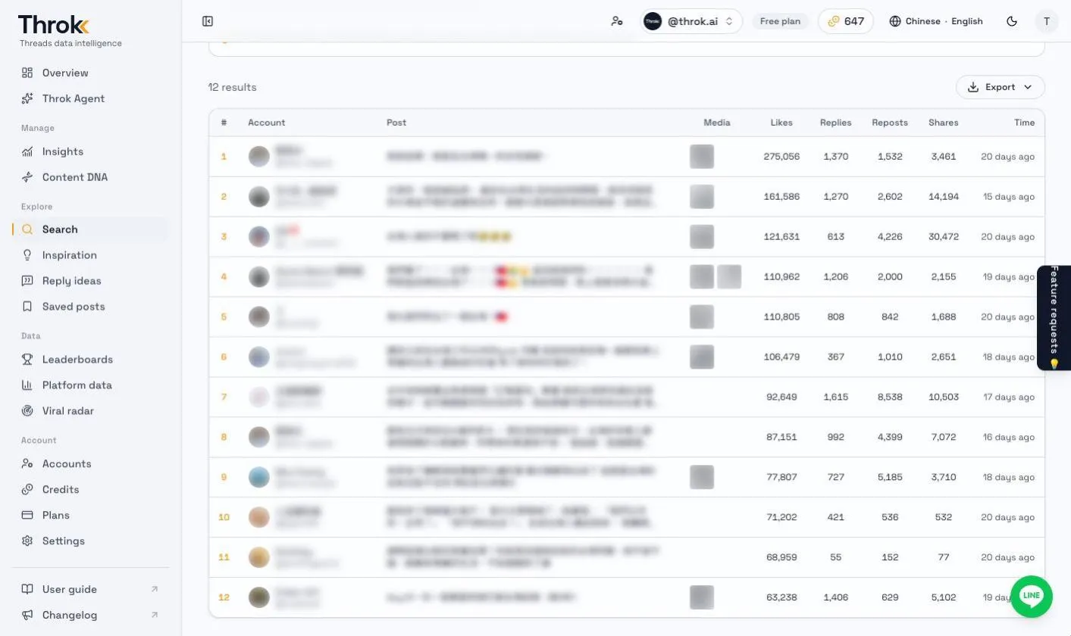This screenshot has height=636, width=1071.
Task: Switch language via Chinese · English selector
Action: point(936,21)
